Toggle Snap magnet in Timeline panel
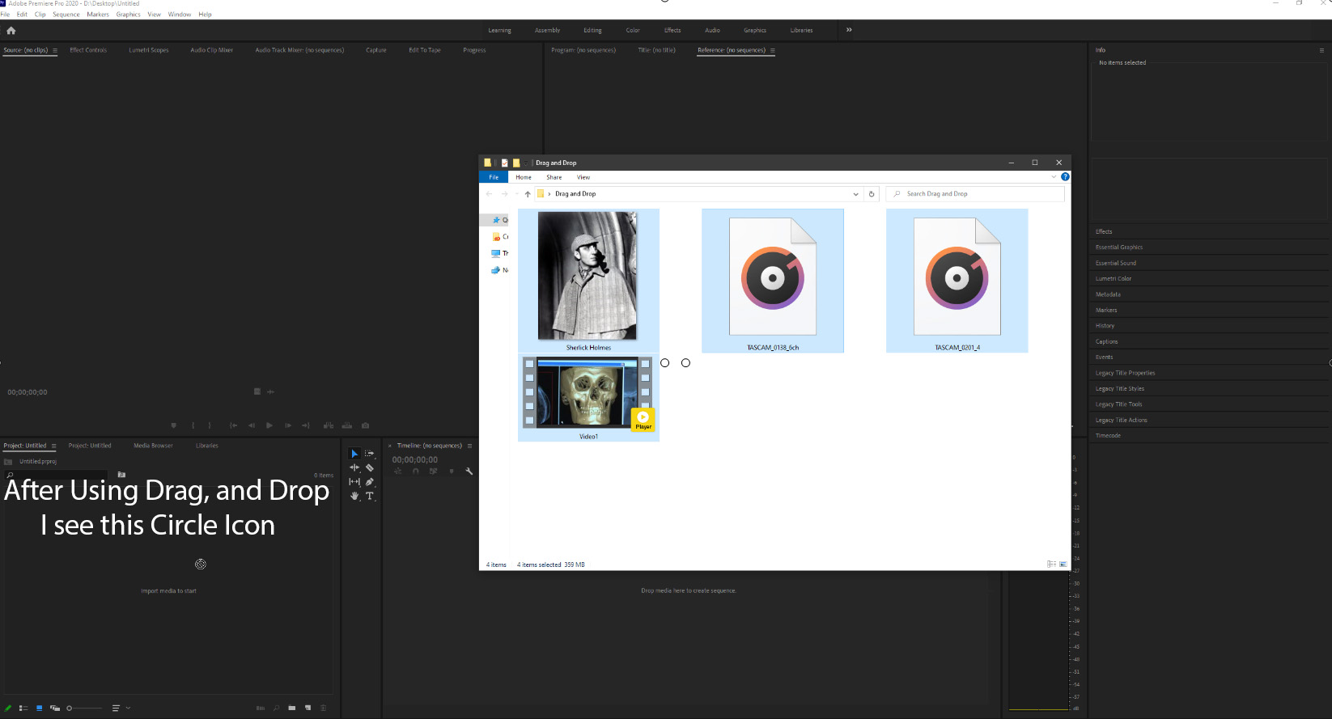This screenshot has height=719, width=1332. click(x=415, y=471)
